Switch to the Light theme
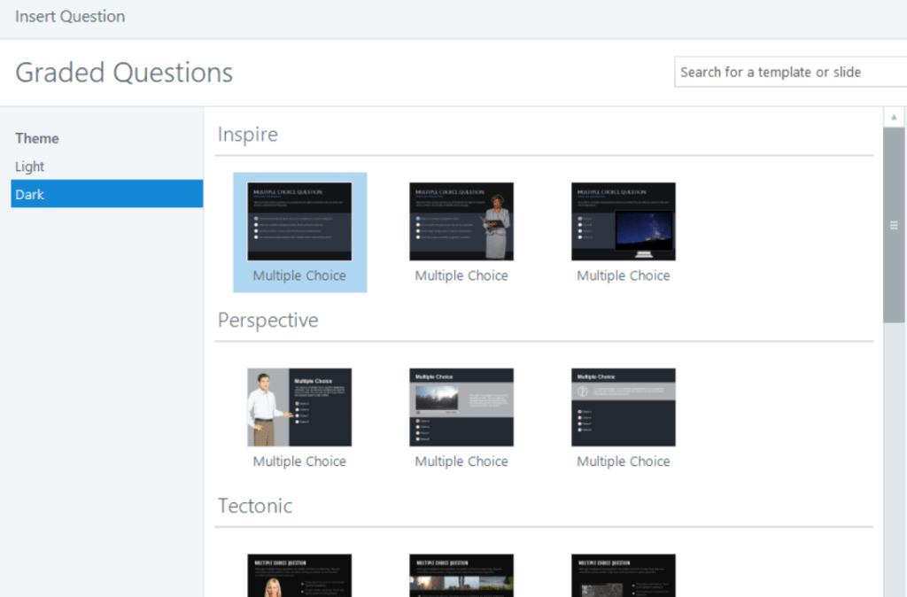This screenshot has width=907, height=597. pyautogui.click(x=29, y=167)
